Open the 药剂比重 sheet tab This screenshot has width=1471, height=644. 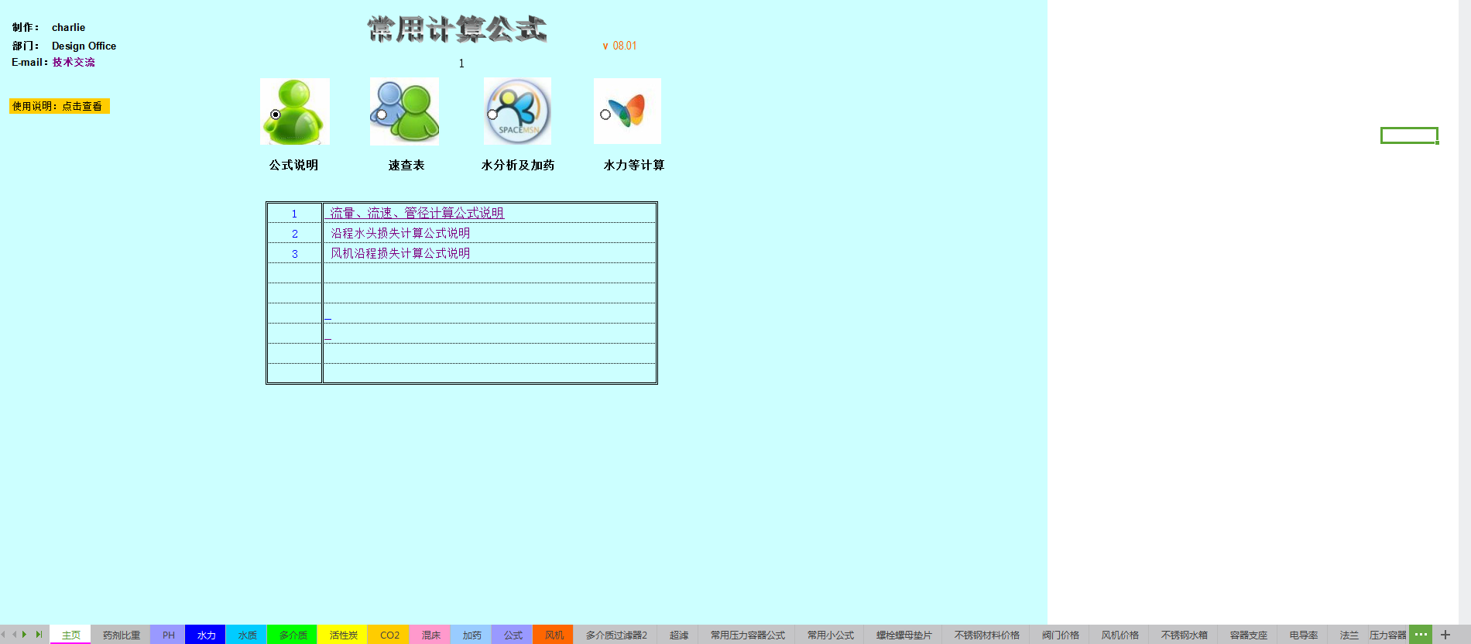pos(122,635)
